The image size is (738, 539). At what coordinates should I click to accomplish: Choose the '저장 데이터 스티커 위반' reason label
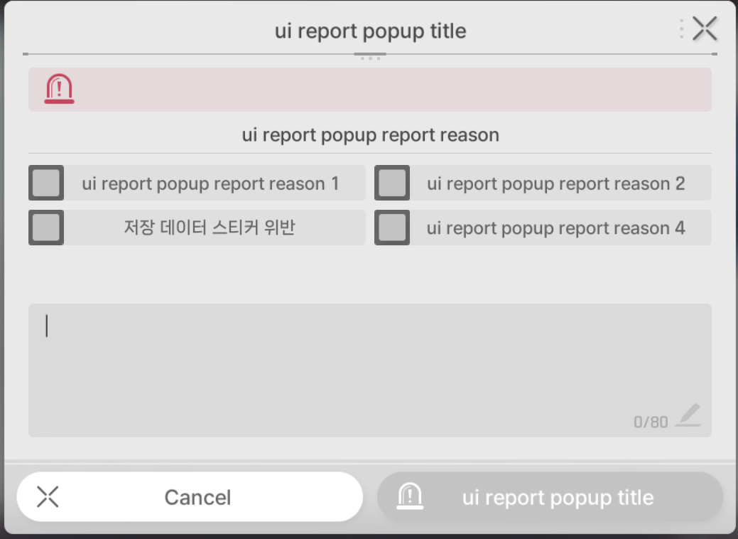[x=210, y=228]
